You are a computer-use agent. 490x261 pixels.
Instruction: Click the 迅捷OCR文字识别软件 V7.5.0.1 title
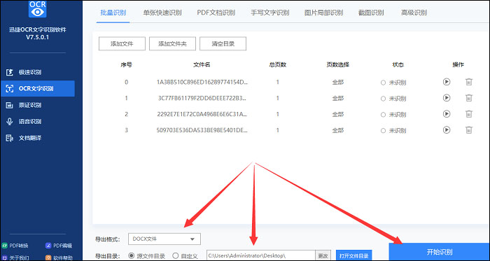[x=38, y=34]
